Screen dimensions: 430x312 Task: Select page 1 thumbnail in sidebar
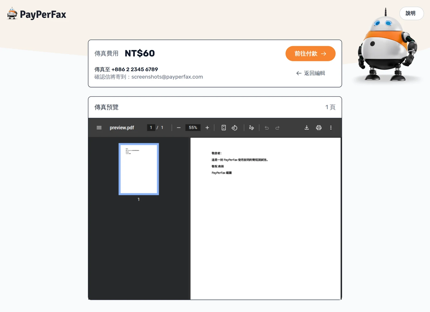(x=139, y=169)
